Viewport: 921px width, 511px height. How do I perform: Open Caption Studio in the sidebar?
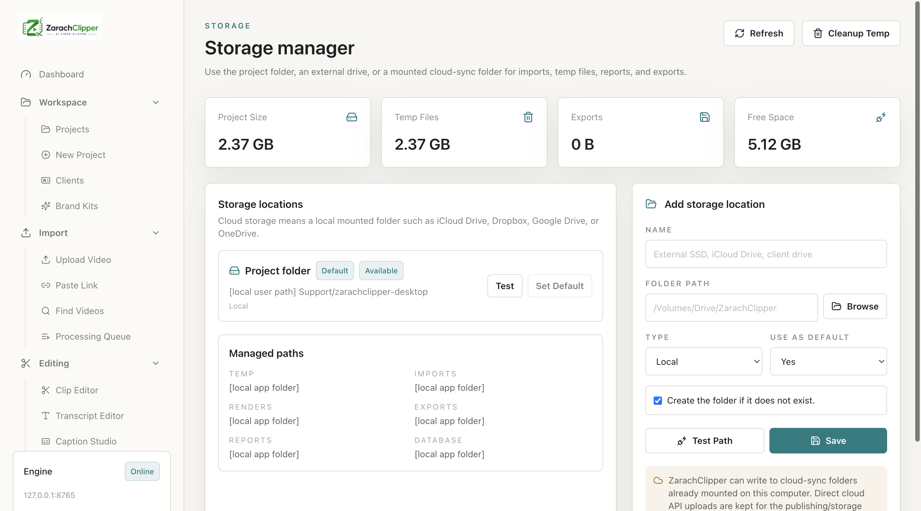(x=86, y=441)
